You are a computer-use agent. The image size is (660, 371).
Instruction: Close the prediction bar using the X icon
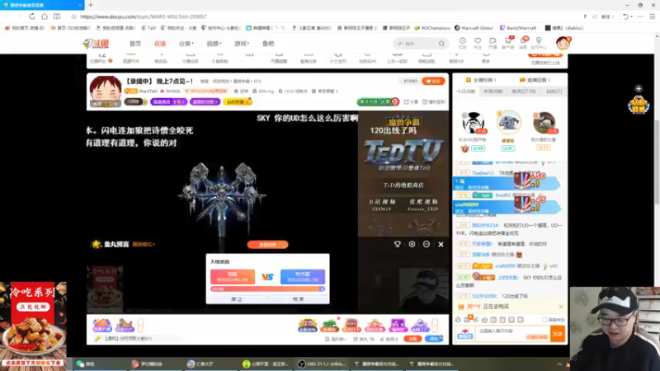(441, 244)
